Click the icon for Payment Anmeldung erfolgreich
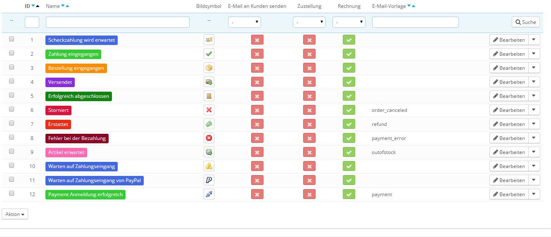The height and width of the screenshot is (237, 551). pos(209,194)
